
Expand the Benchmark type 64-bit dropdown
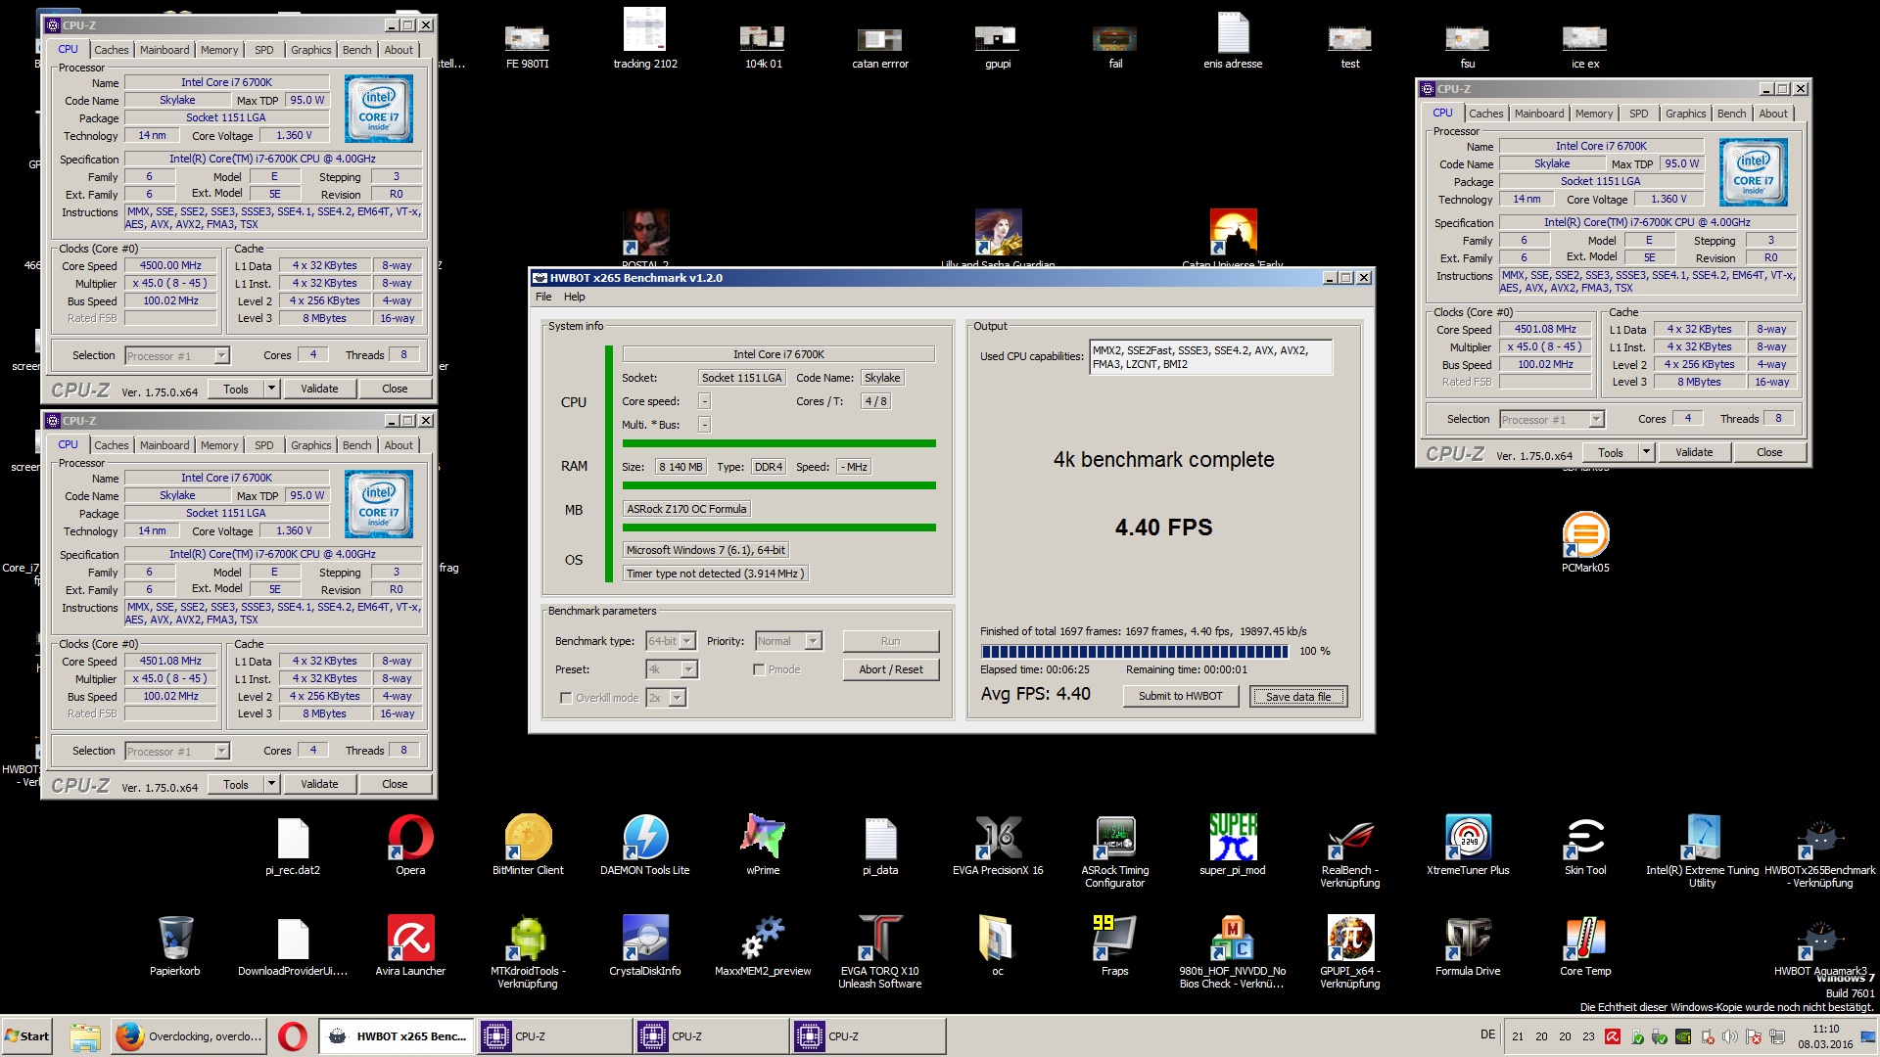(687, 641)
